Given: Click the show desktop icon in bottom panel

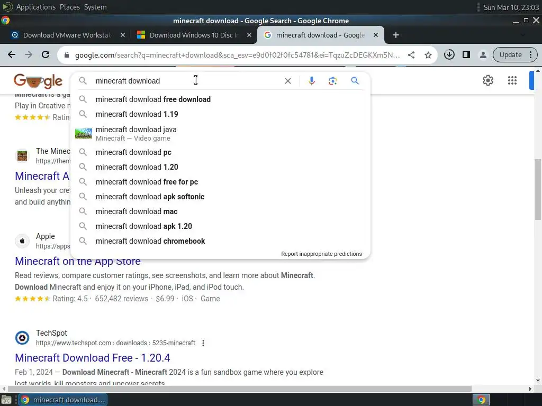Looking at the screenshot, I should pyautogui.click(x=6, y=400).
